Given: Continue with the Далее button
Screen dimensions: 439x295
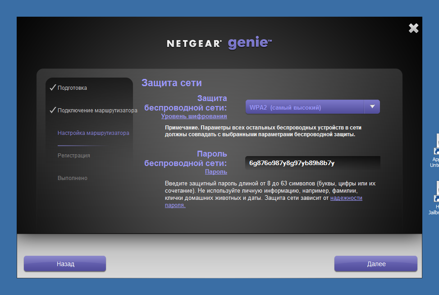Looking at the screenshot, I should tap(376, 263).
